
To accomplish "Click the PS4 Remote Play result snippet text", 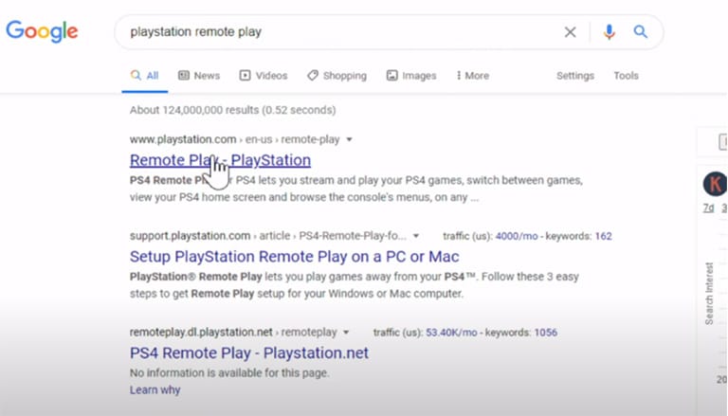I will click(x=356, y=189).
